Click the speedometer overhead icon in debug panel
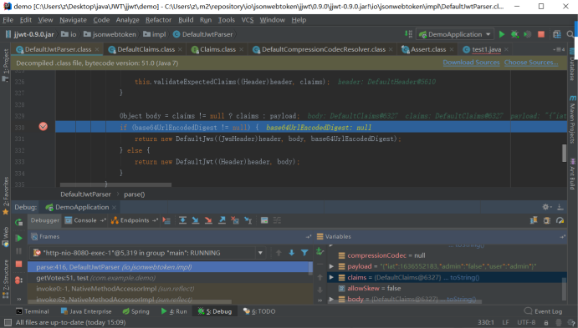578x328 pixels. click(560, 220)
